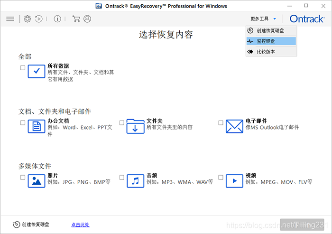
Task: Click the 创建恢复硬盘 menu entry's disc icon
Action: click(250, 31)
